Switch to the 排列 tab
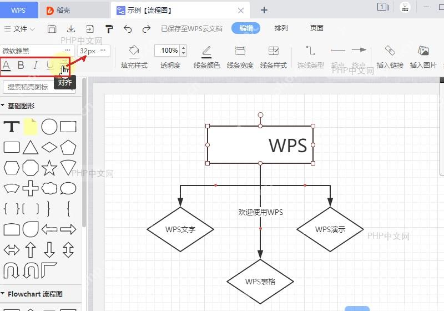The width and height of the screenshot is (444, 311). pos(281,28)
